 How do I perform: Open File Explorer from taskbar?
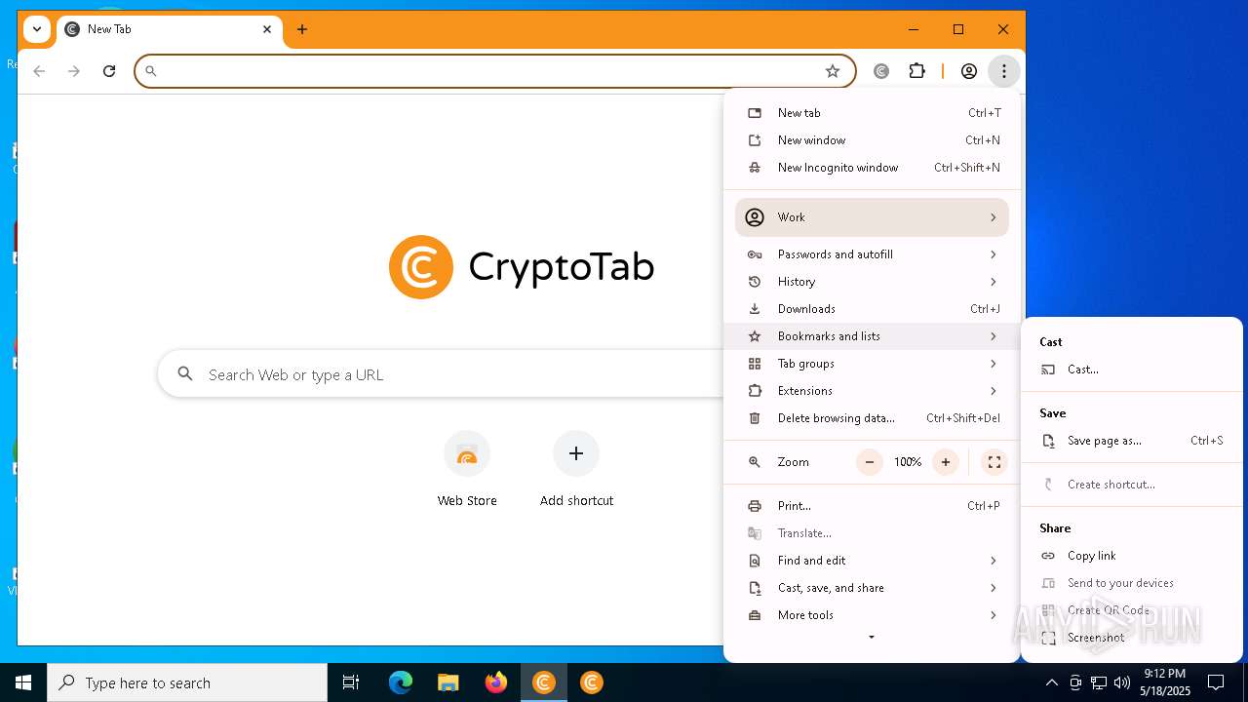point(448,682)
